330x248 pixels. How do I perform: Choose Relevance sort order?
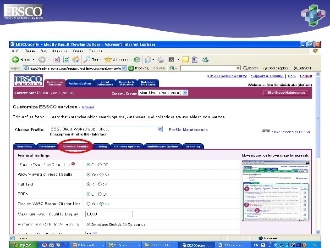tap(125, 225)
